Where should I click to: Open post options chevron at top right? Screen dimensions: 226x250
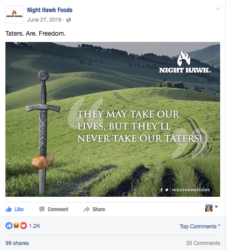218,9
